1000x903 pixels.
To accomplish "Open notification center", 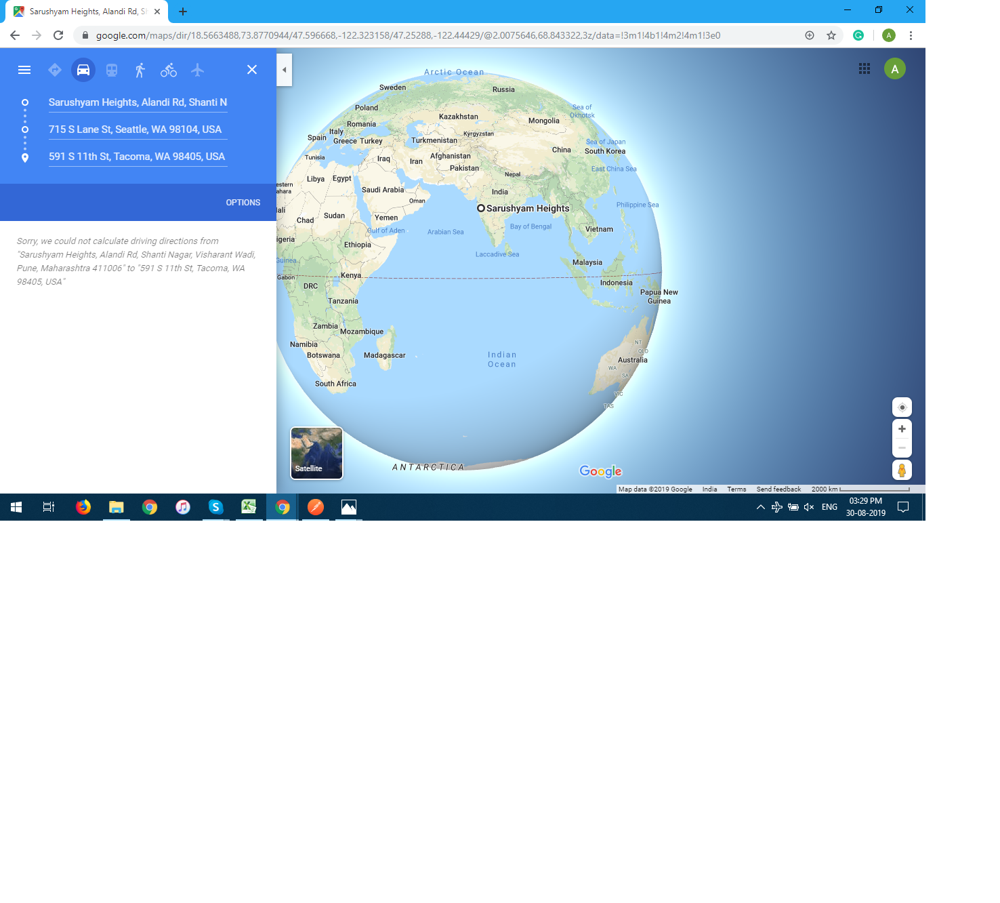I will point(903,507).
